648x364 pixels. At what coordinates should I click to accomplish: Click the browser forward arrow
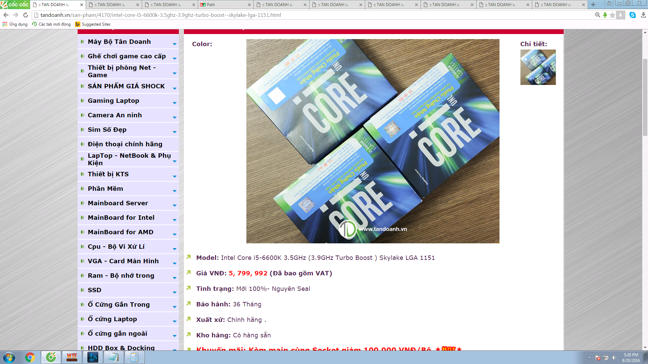(x=16, y=15)
